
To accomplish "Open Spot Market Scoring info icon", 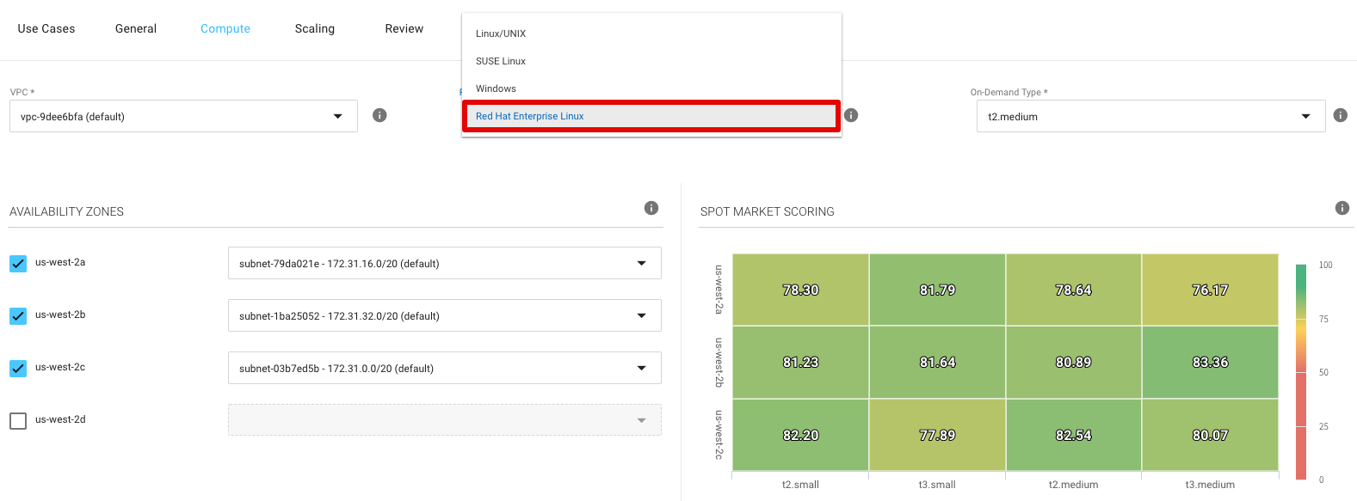I will click(x=1342, y=208).
